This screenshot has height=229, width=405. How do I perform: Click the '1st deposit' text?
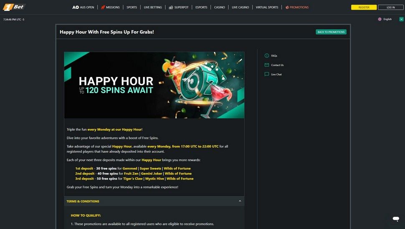84,169
